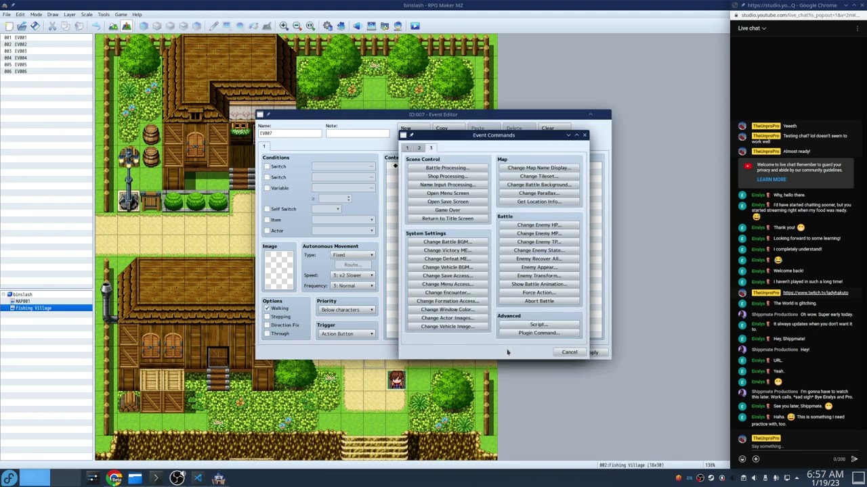Click the Undo arrow toolbar icon

[96, 26]
